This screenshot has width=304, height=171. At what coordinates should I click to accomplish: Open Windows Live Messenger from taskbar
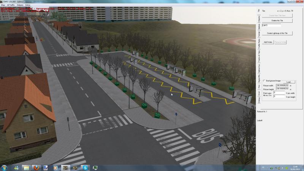coord(16,168)
